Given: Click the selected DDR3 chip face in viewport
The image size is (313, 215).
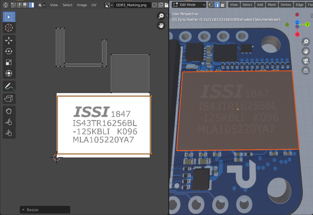Looking at the screenshot, I should (x=238, y=111).
